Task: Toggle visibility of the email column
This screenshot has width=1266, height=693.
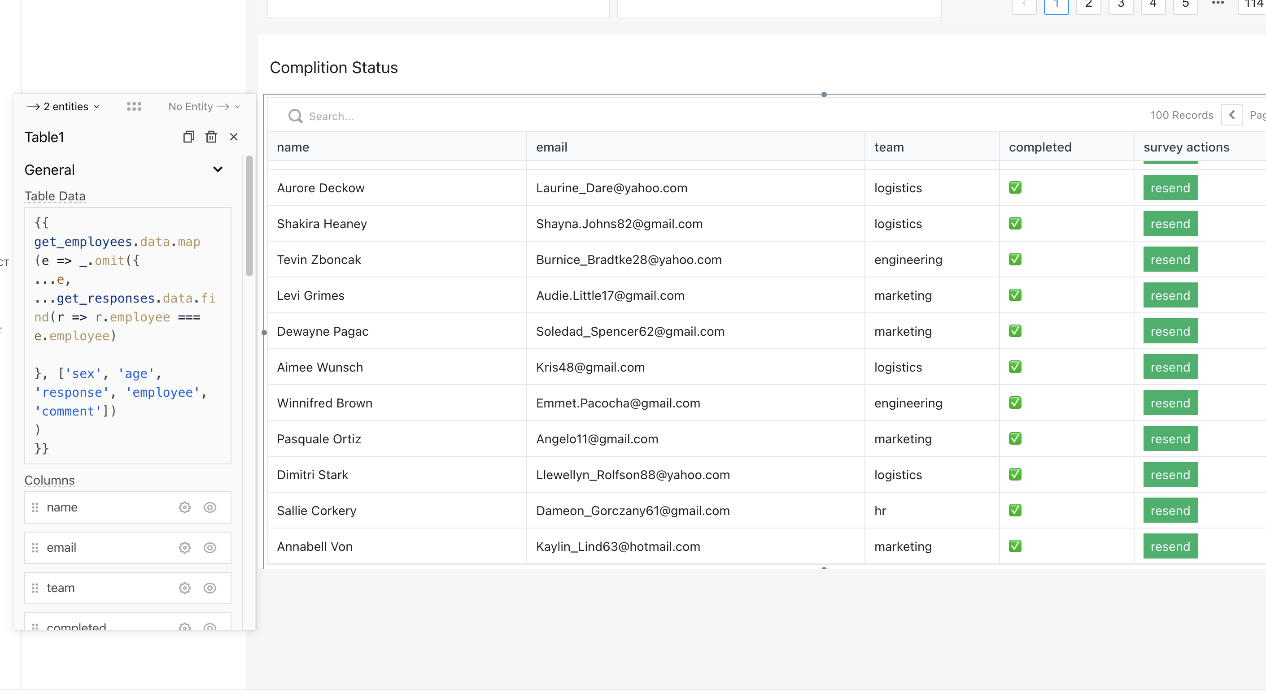Action: coord(210,548)
